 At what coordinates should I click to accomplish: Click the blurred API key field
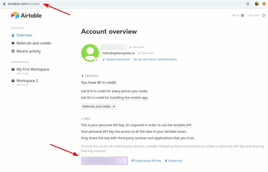[104, 161]
